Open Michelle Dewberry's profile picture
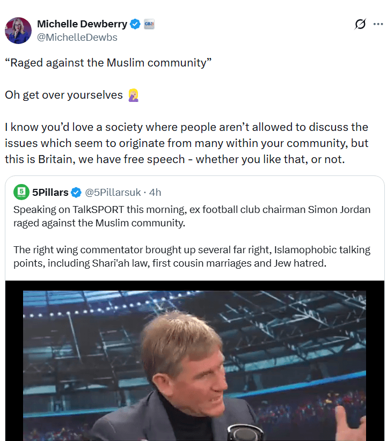 (18, 31)
